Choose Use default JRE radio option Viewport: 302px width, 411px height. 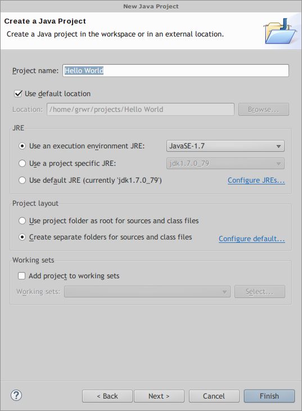coord(22,180)
